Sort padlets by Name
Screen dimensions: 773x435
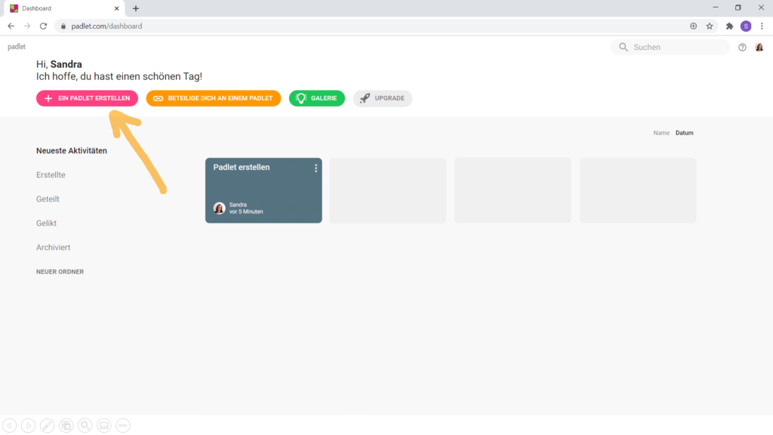click(x=661, y=133)
